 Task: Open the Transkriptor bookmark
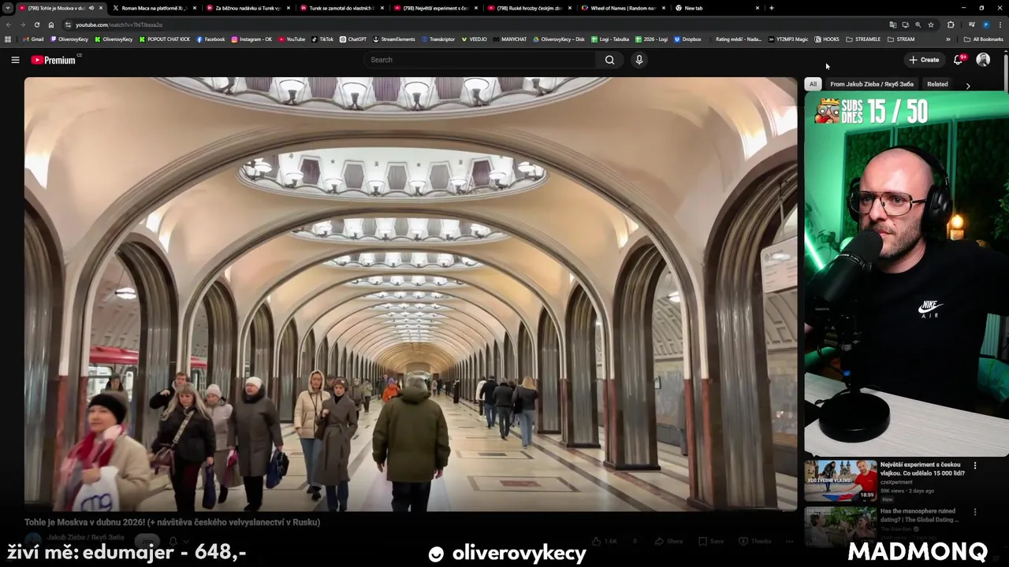[438, 39]
